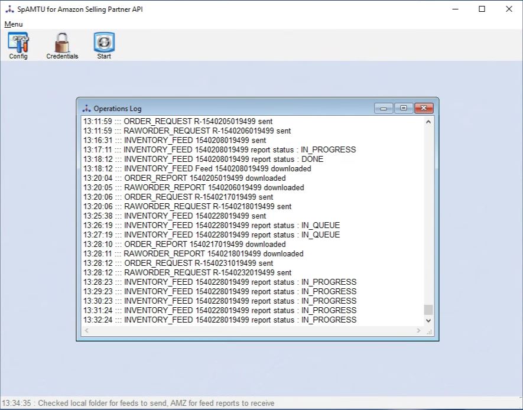Select log line 13:11:59 ORDER_REQUEST R-1540205019499 sent
The width and height of the screenshot is (523, 410).
pos(178,121)
